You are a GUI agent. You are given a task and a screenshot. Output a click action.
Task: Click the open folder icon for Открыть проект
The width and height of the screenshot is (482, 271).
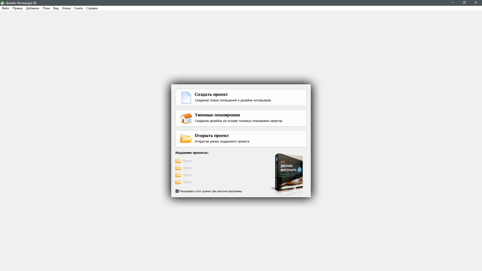186,139
